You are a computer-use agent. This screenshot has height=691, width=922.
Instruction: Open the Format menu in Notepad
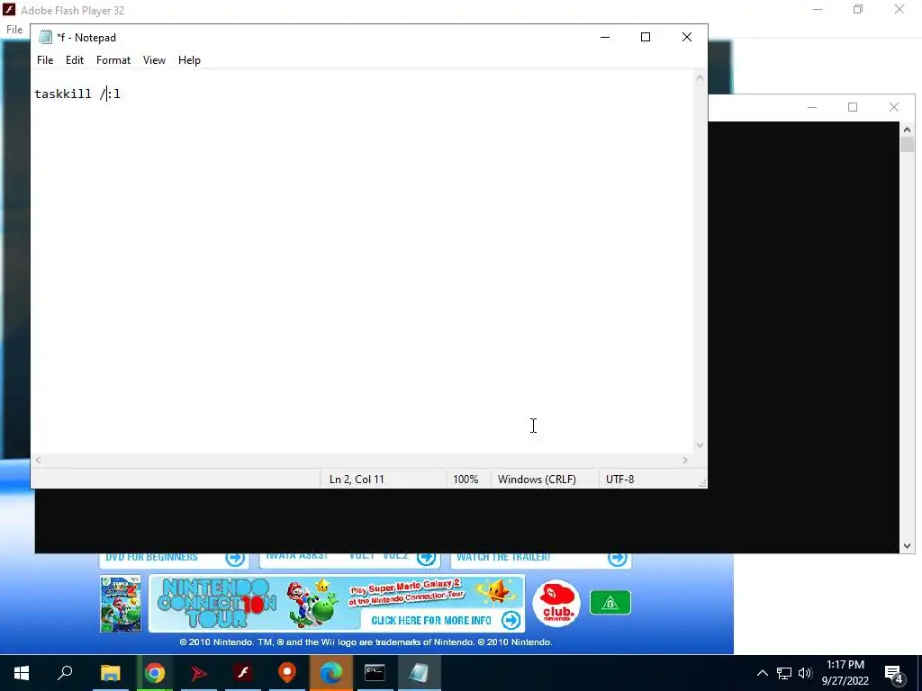click(113, 60)
